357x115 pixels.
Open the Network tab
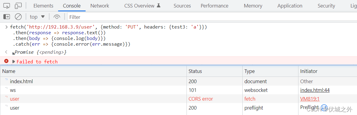point(100,6)
